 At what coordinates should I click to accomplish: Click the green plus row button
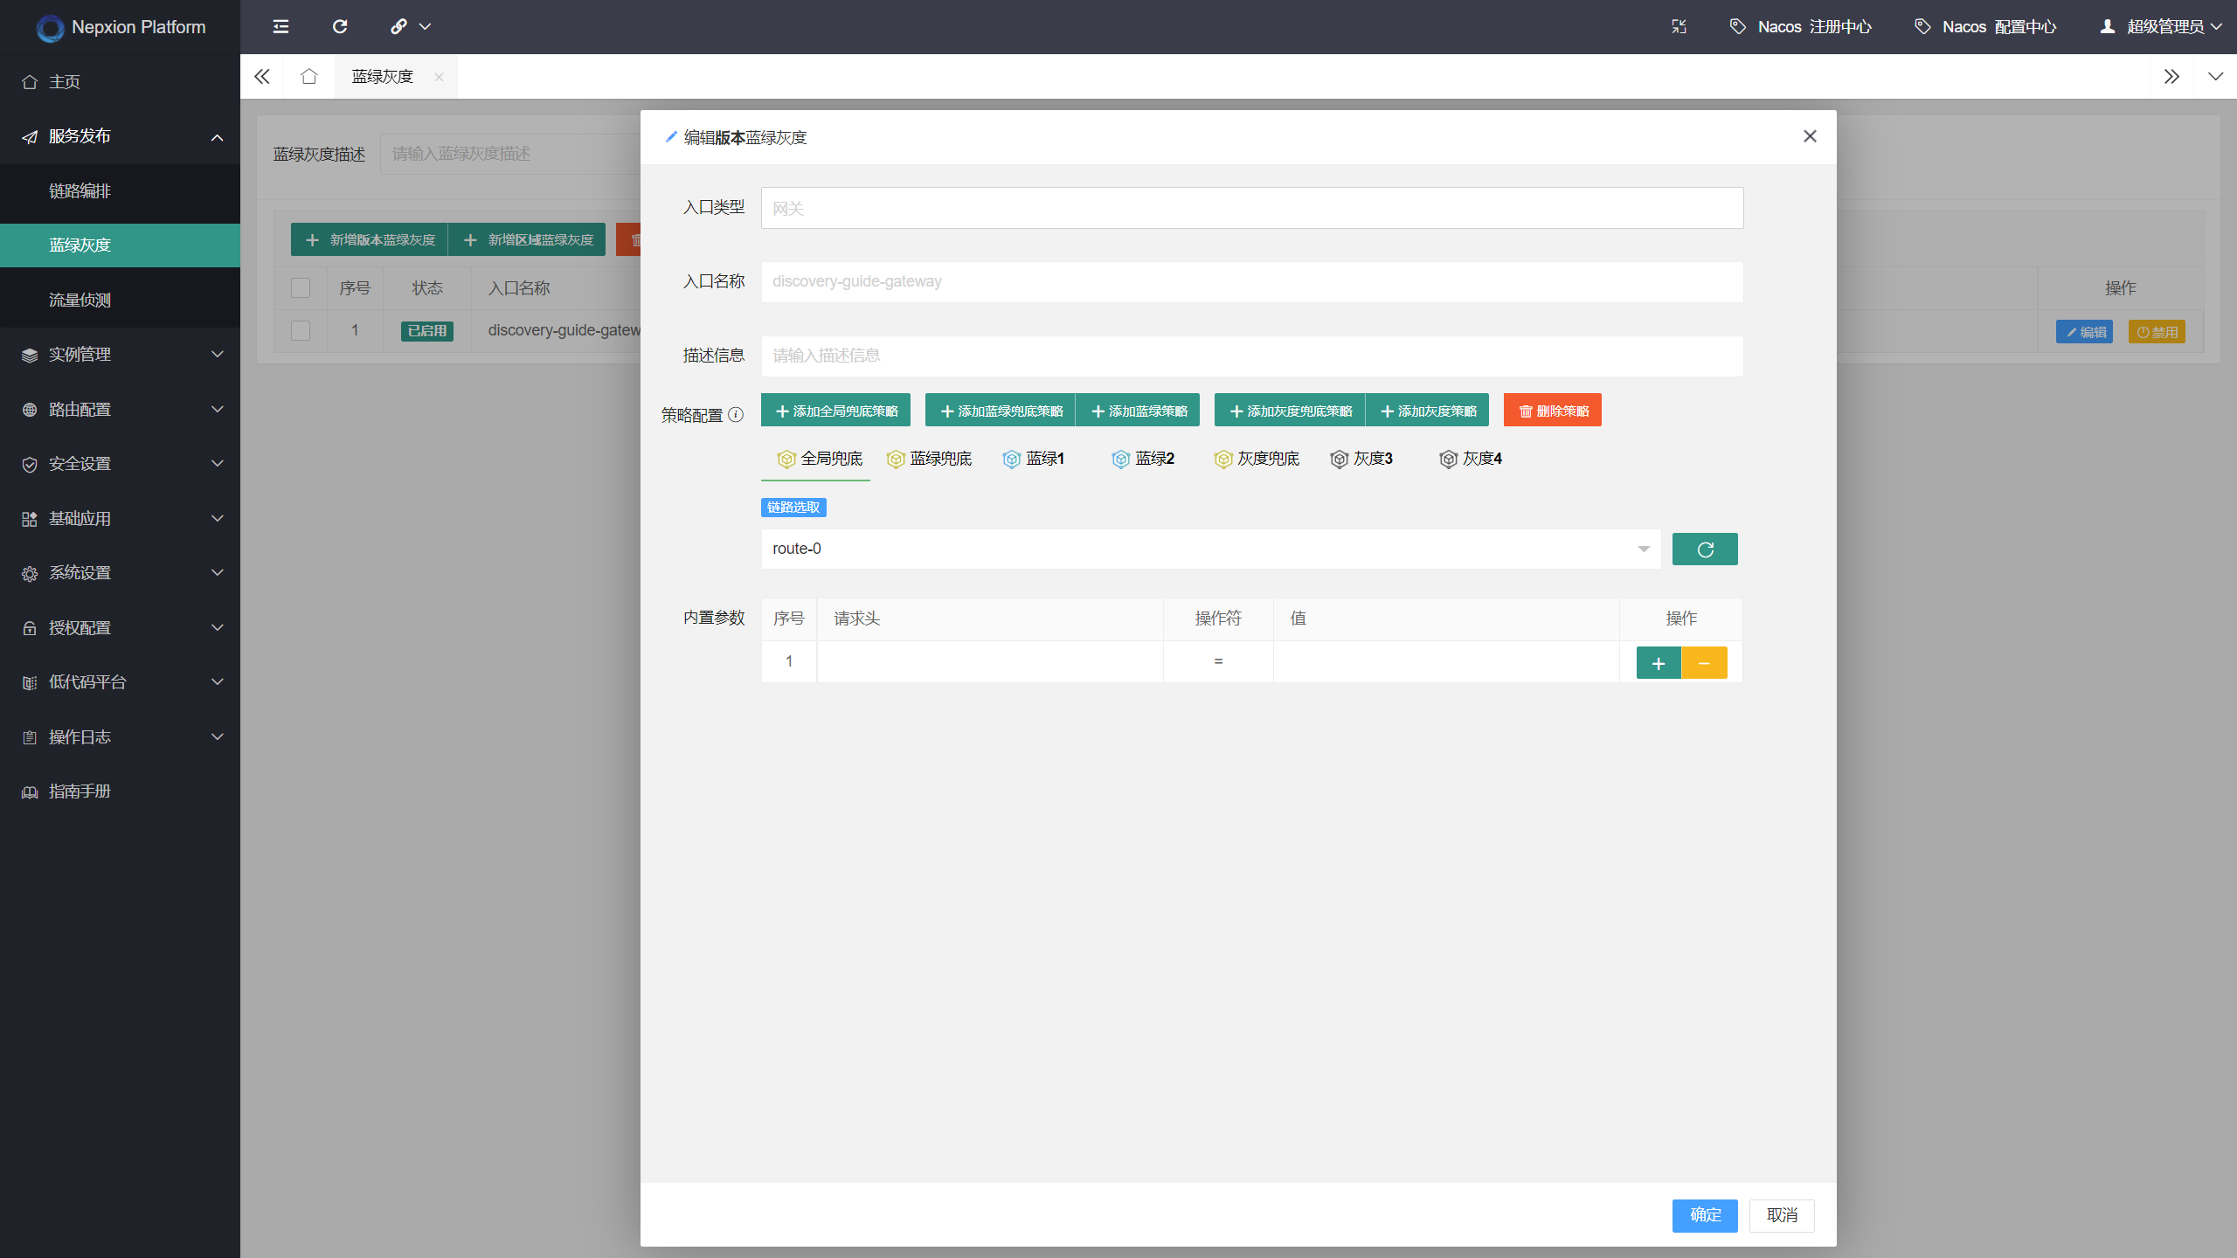(1658, 663)
